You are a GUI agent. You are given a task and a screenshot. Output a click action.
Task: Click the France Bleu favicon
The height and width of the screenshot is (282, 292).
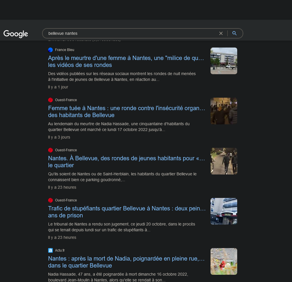[x=50, y=50]
